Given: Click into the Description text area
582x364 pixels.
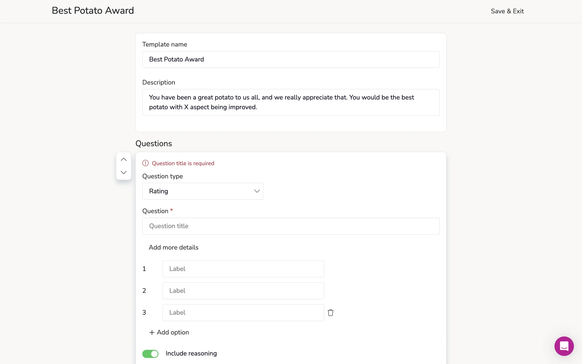Looking at the screenshot, I should (x=291, y=102).
